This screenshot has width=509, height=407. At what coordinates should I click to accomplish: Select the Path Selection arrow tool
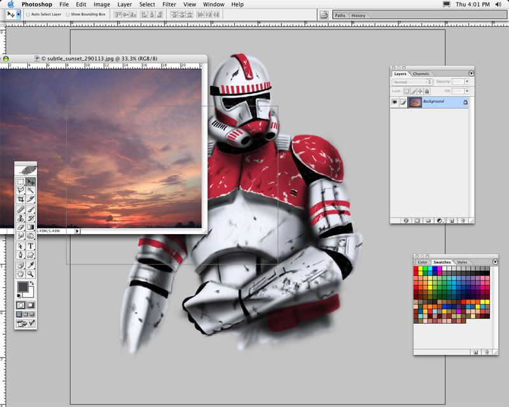click(x=20, y=246)
